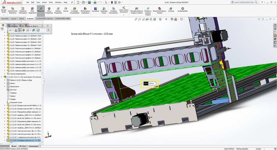Expand the History folder node
This screenshot has height=150, width=277.
[5, 83]
